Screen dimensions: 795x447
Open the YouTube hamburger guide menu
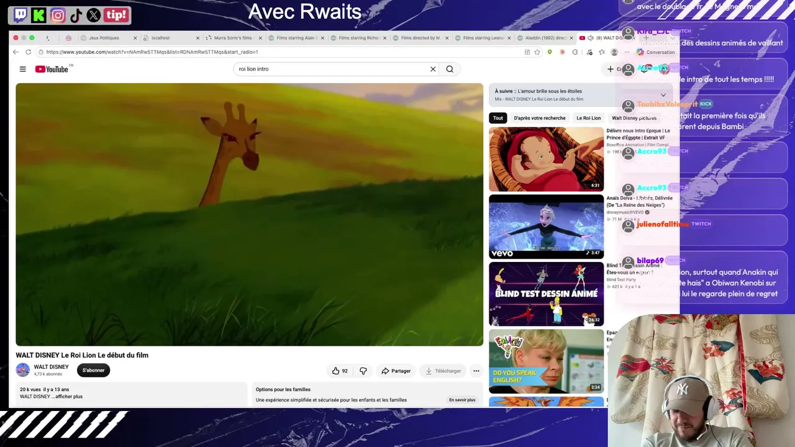point(22,69)
